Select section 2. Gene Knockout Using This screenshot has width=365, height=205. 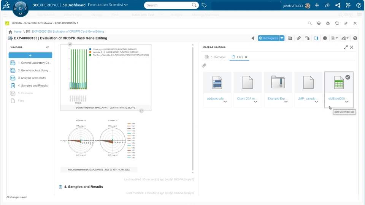pos(31,71)
